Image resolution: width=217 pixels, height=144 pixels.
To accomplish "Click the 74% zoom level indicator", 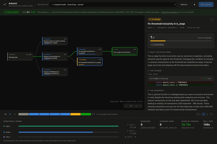I will (131, 106).
